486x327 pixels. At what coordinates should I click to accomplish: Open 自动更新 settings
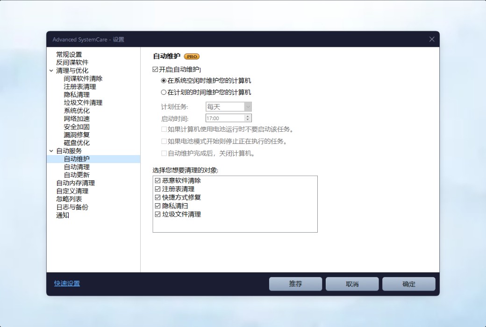pyautogui.click(x=77, y=175)
